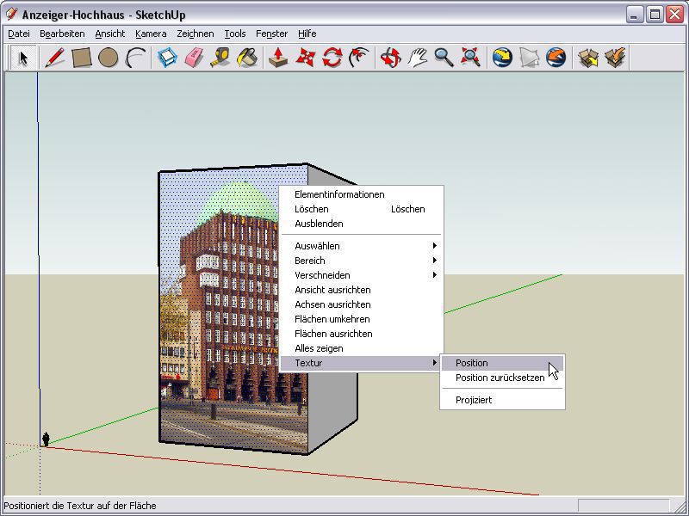Click the Zoom magnifier tool

click(444, 58)
